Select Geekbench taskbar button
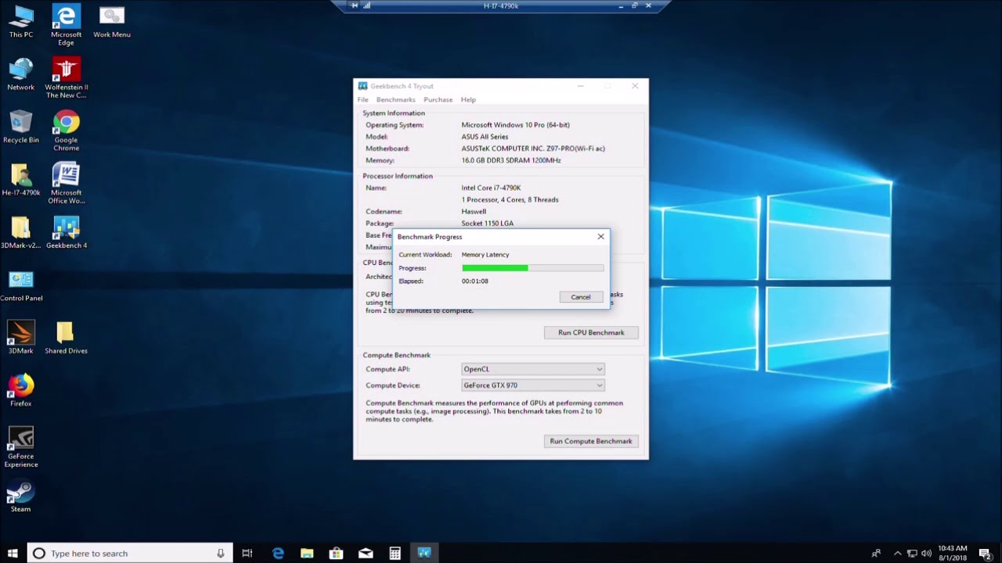 (x=424, y=553)
